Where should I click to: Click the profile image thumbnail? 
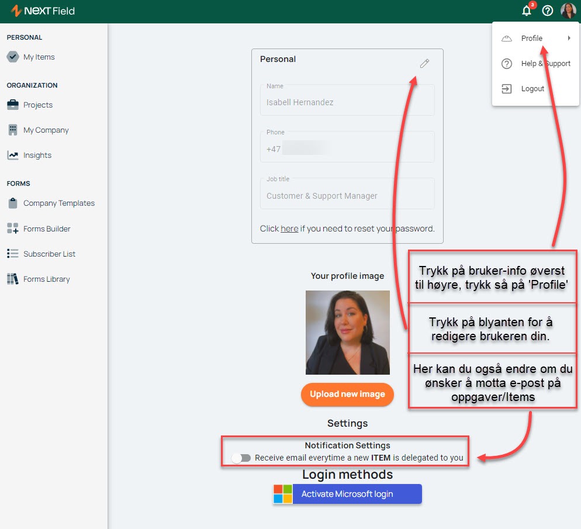(347, 333)
